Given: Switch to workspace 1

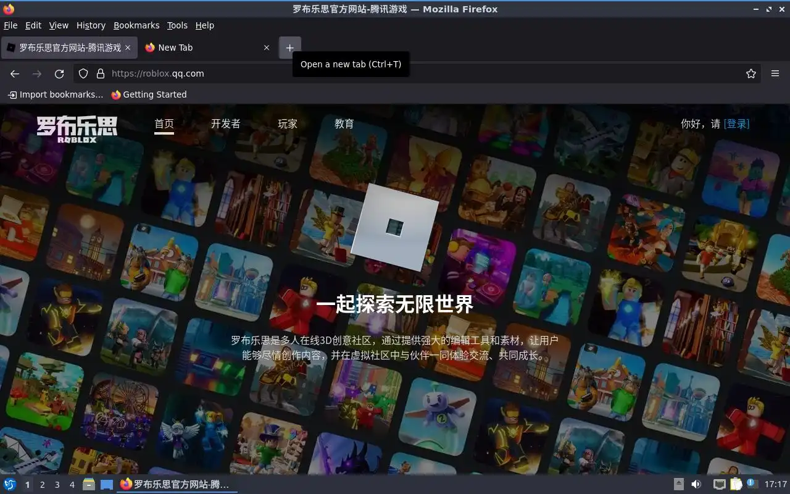Looking at the screenshot, I should click(x=27, y=485).
